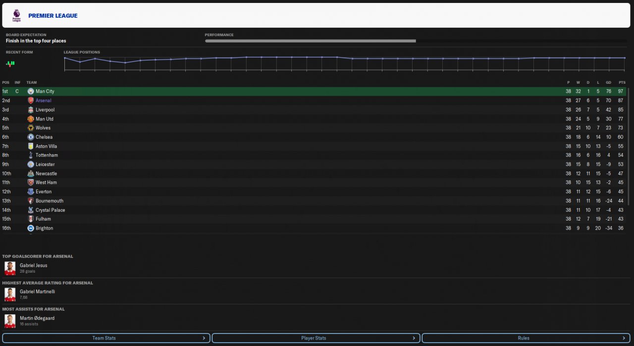Click 'Finish in the top four places' text
This screenshot has height=346, width=634.
point(36,41)
